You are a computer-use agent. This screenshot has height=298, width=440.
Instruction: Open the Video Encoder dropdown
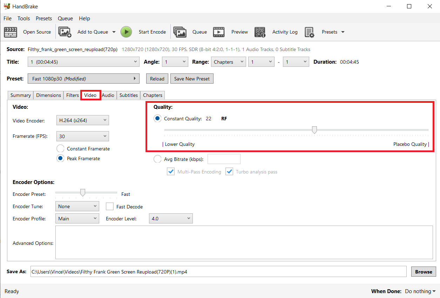coord(82,120)
